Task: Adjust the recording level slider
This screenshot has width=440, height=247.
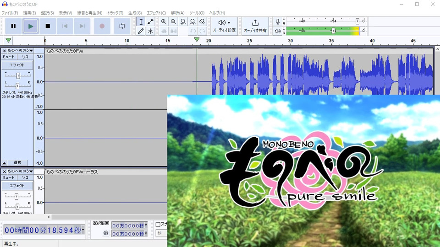Action: click(x=357, y=21)
